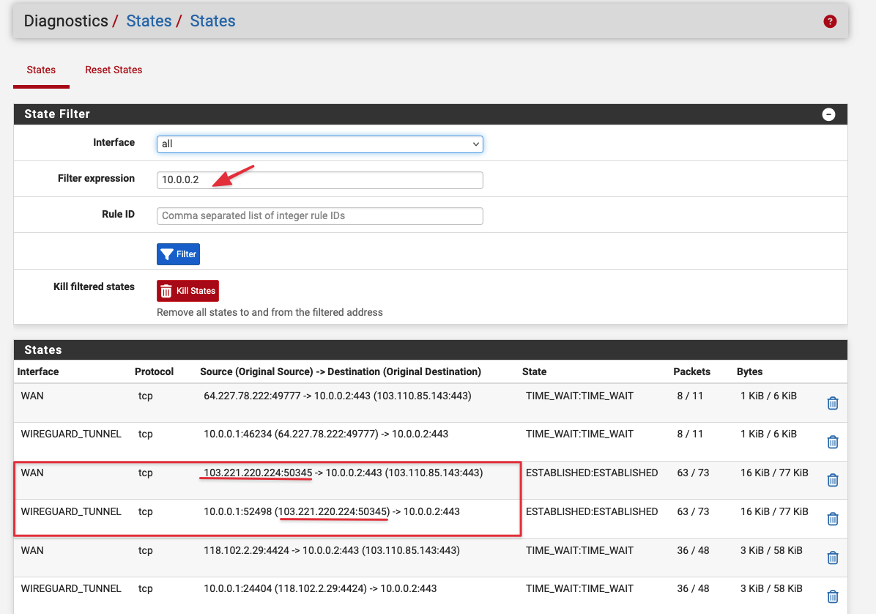Screen dimensions: 876x614
Task: Remove the 103.221.220.224:50345 WAN state
Action: tap(832, 480)
